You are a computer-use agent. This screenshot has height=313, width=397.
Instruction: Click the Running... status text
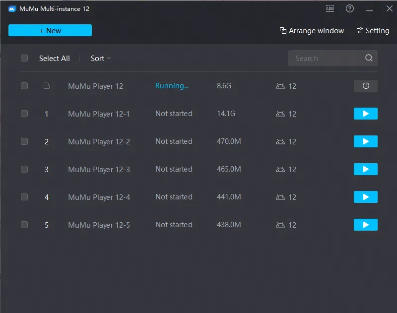172,86
